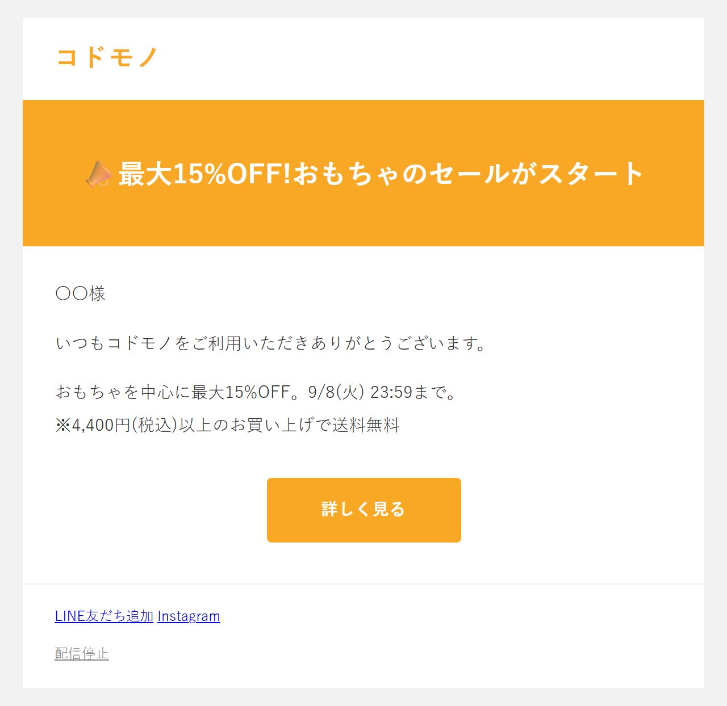Click the megaphone icon in the banner
This screenshot has width=727, height=706.
99,174
